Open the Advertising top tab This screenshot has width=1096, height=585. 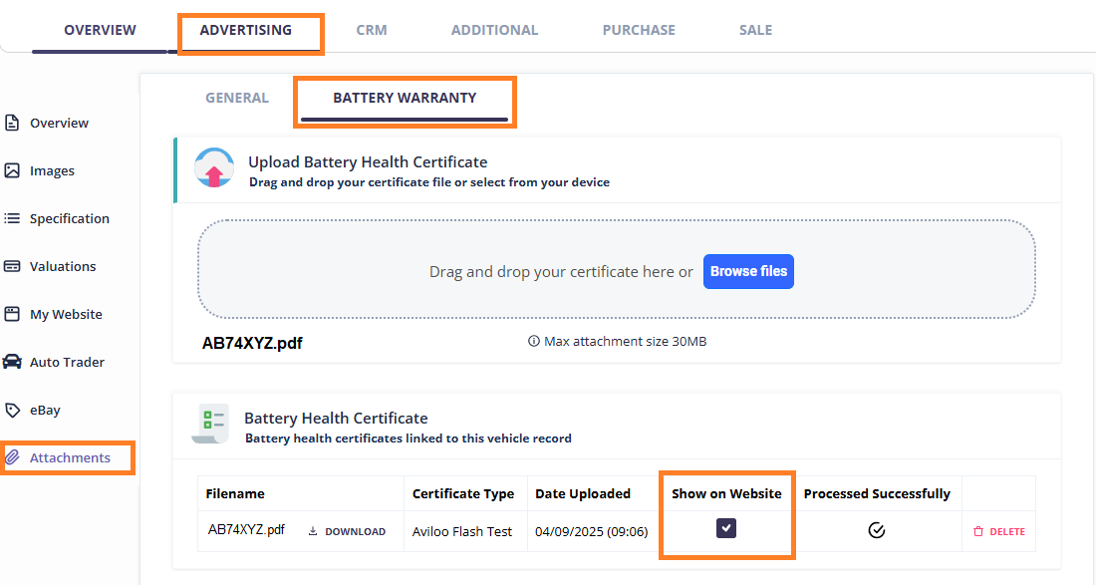tap(246, 30)
